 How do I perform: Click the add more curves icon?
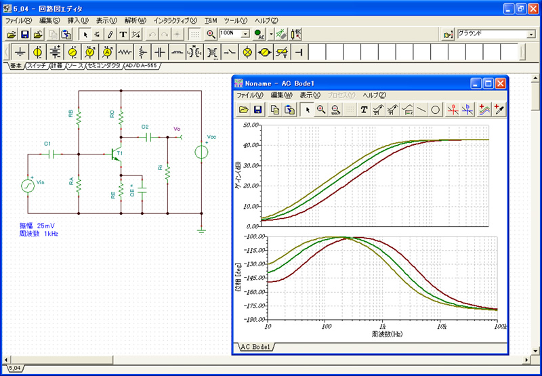[x=484, y=110]
